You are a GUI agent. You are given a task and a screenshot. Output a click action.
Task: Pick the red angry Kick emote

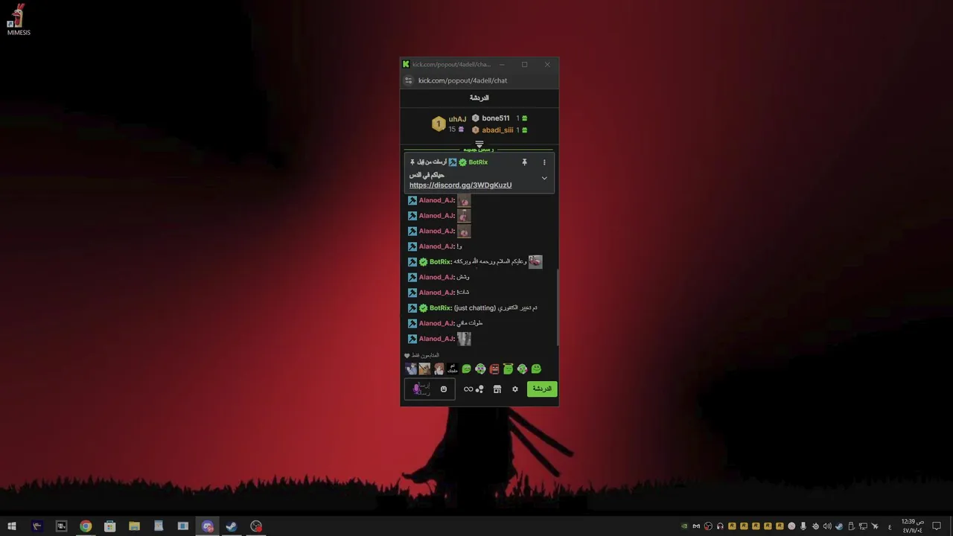494,368
